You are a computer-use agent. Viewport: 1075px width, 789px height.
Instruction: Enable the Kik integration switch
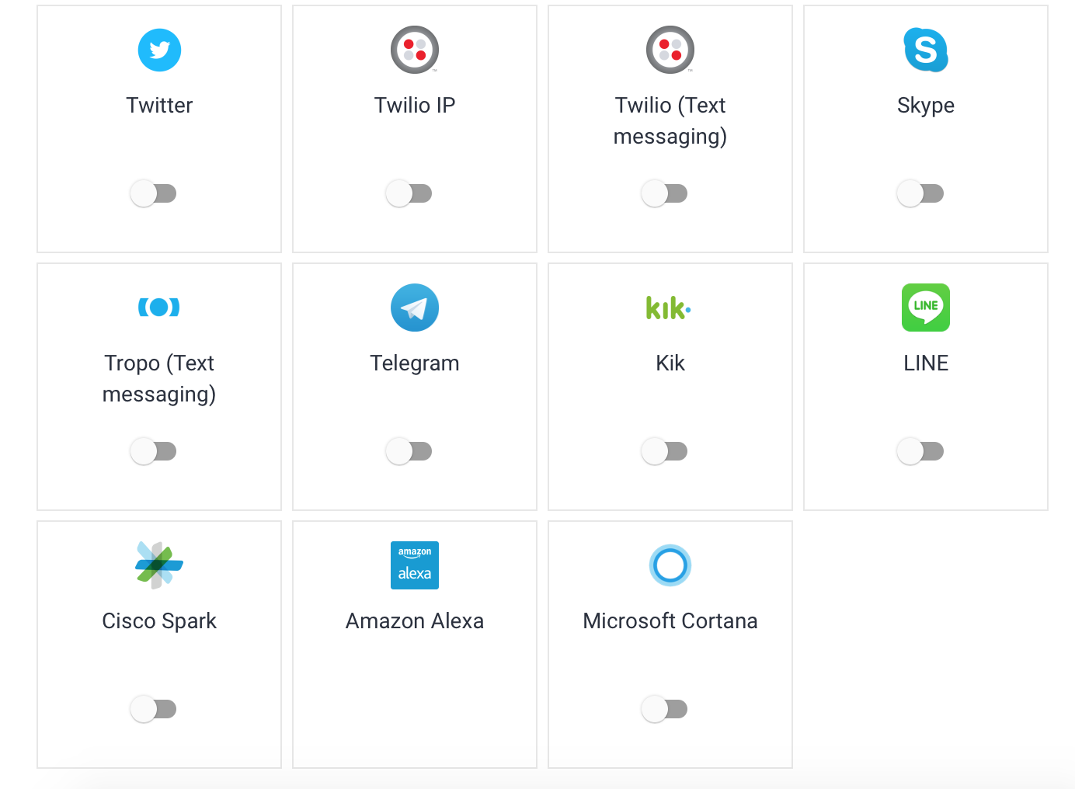[664, 451]
